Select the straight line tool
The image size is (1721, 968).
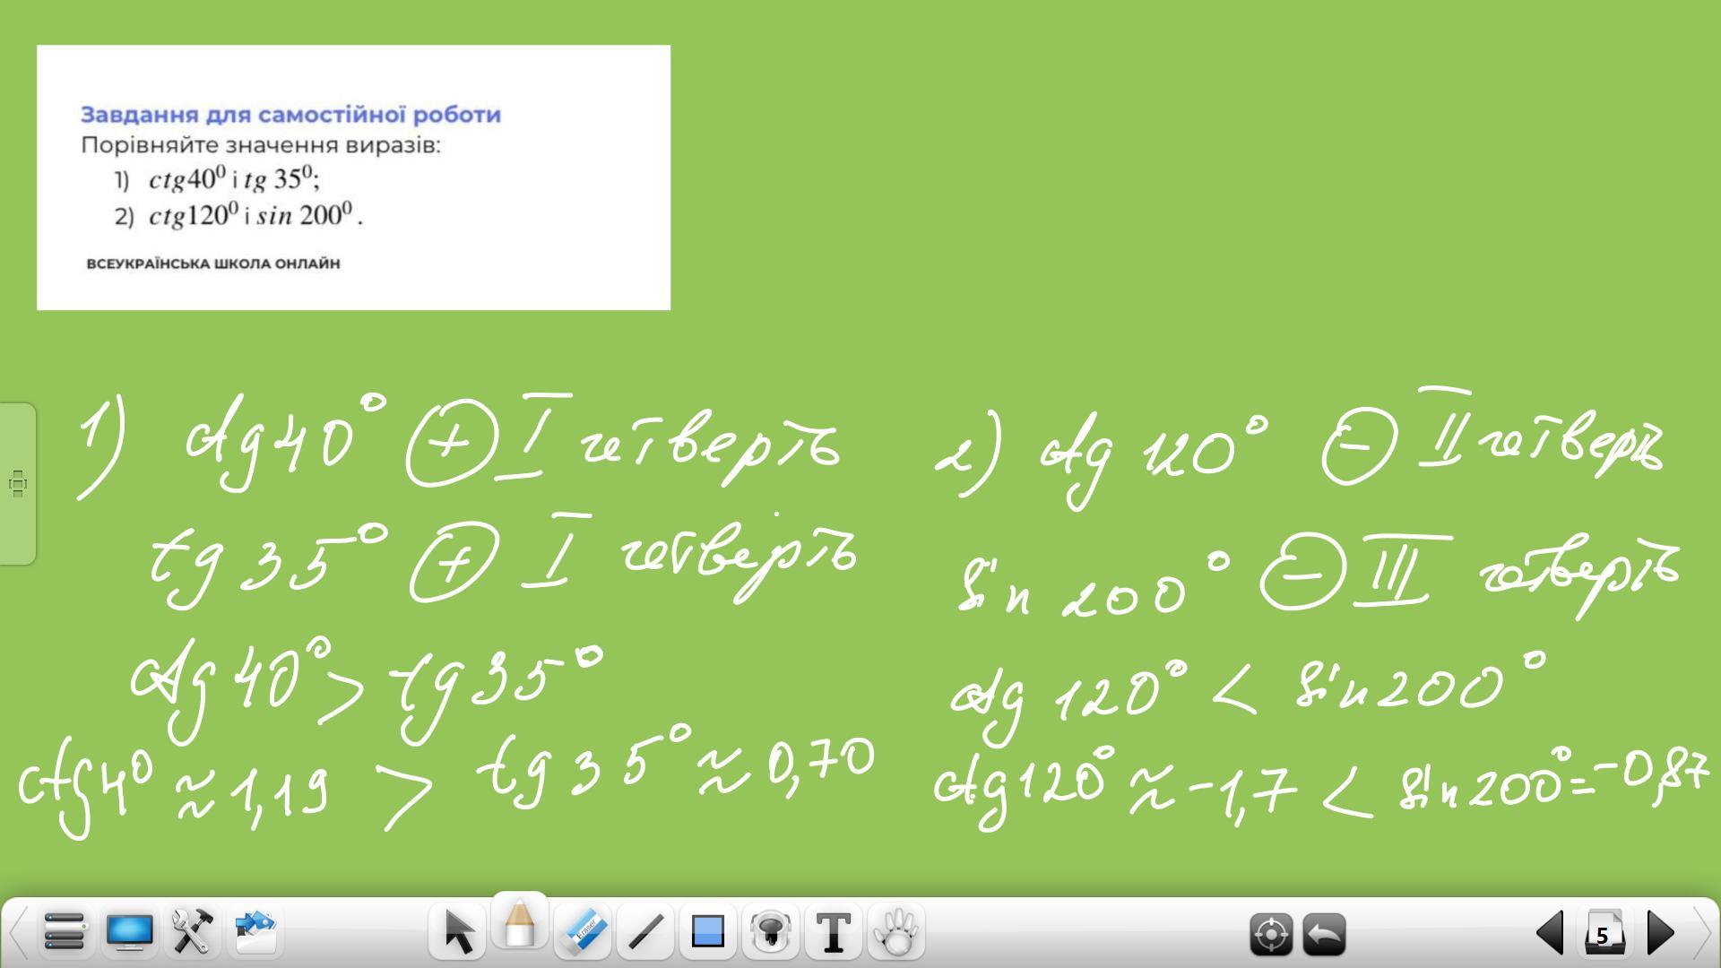(x=645, y=933)
